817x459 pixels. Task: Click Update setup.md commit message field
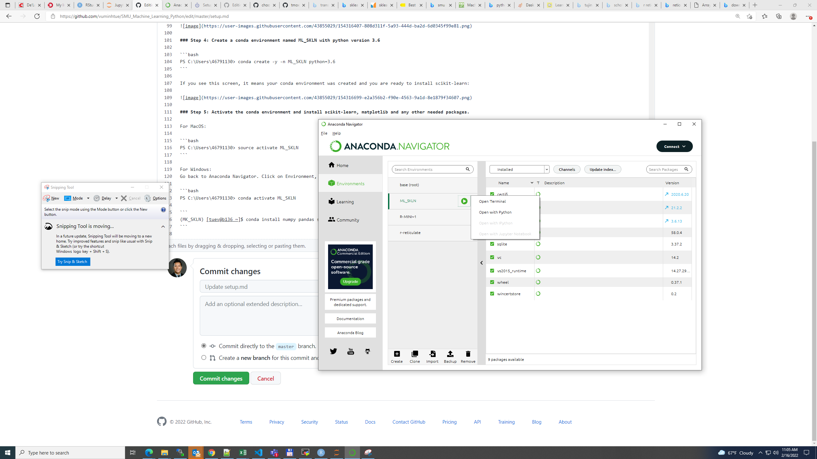pyautogui.click(x=259, y=287)
